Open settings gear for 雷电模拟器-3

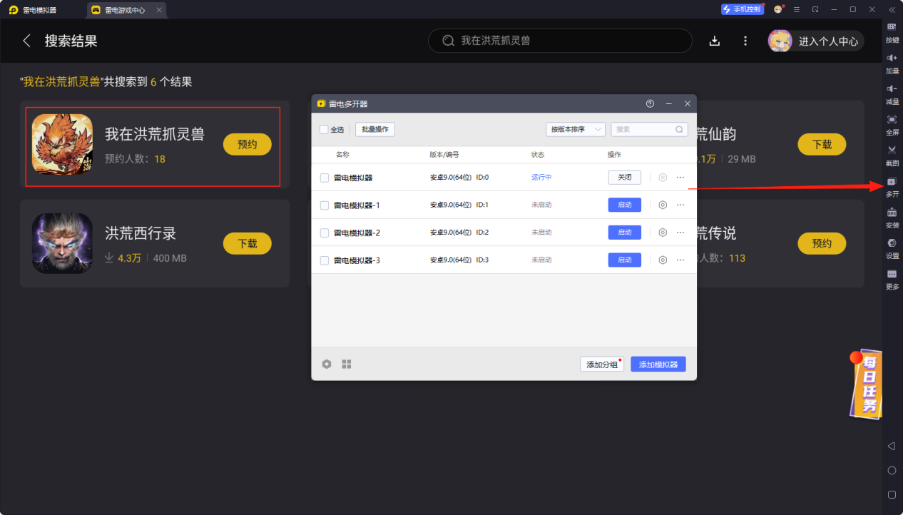point(663,260)
